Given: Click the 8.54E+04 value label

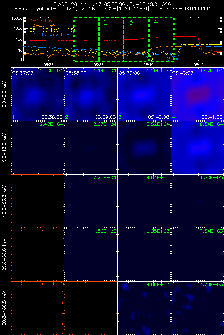Looking at the screenshot, I should tap(212, 124).
